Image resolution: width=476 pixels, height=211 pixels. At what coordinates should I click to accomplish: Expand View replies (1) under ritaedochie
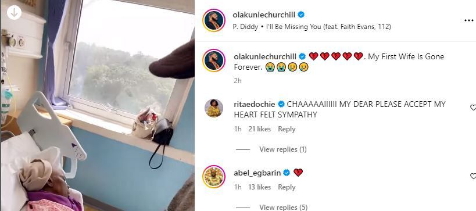click(x=282, y=149)
